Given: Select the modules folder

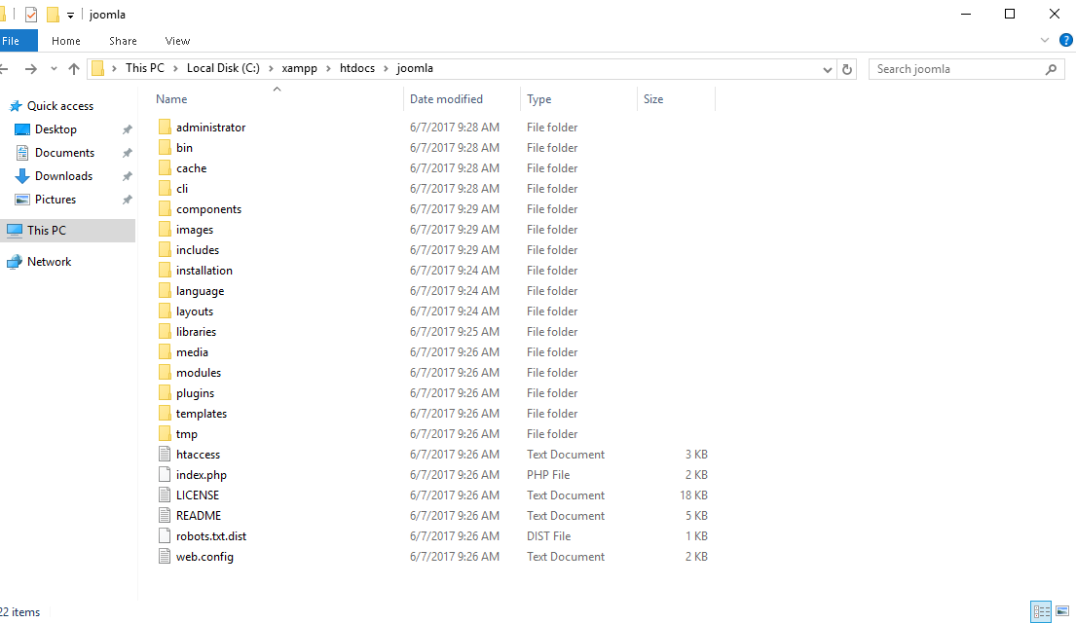Looking at the screenshot, I should point(199,373).
